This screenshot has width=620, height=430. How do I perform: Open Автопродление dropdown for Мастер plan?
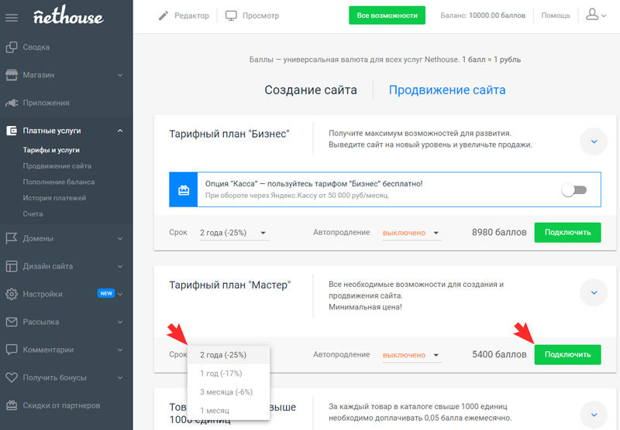(x=412, y=355)
